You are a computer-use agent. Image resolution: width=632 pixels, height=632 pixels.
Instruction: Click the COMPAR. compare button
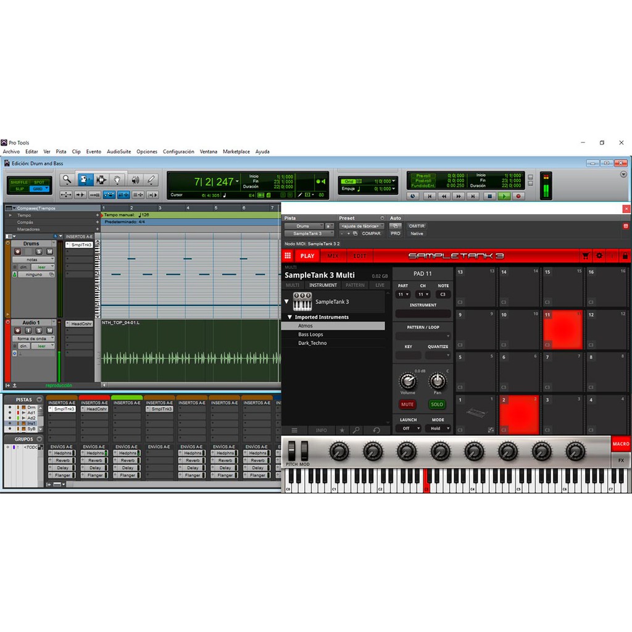point(371,233)
